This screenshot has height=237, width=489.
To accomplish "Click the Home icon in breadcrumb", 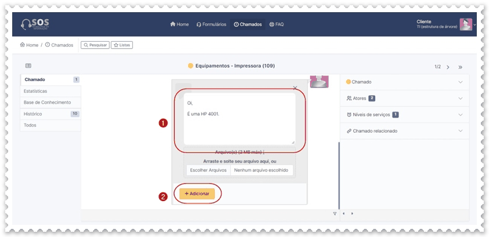I will [x=23, y=45].
